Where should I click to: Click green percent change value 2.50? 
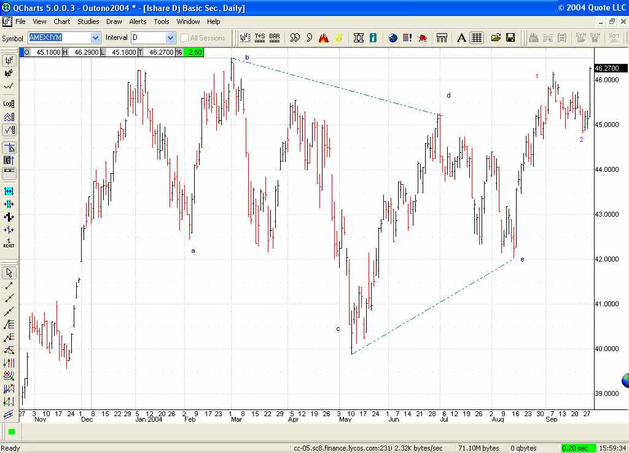(x=193, y=52)
